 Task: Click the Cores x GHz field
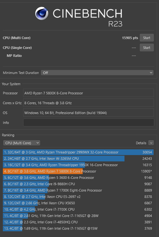(89, 103)
